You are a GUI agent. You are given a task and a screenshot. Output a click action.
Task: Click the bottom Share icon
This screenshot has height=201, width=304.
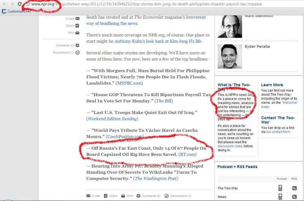pos(105,196)
